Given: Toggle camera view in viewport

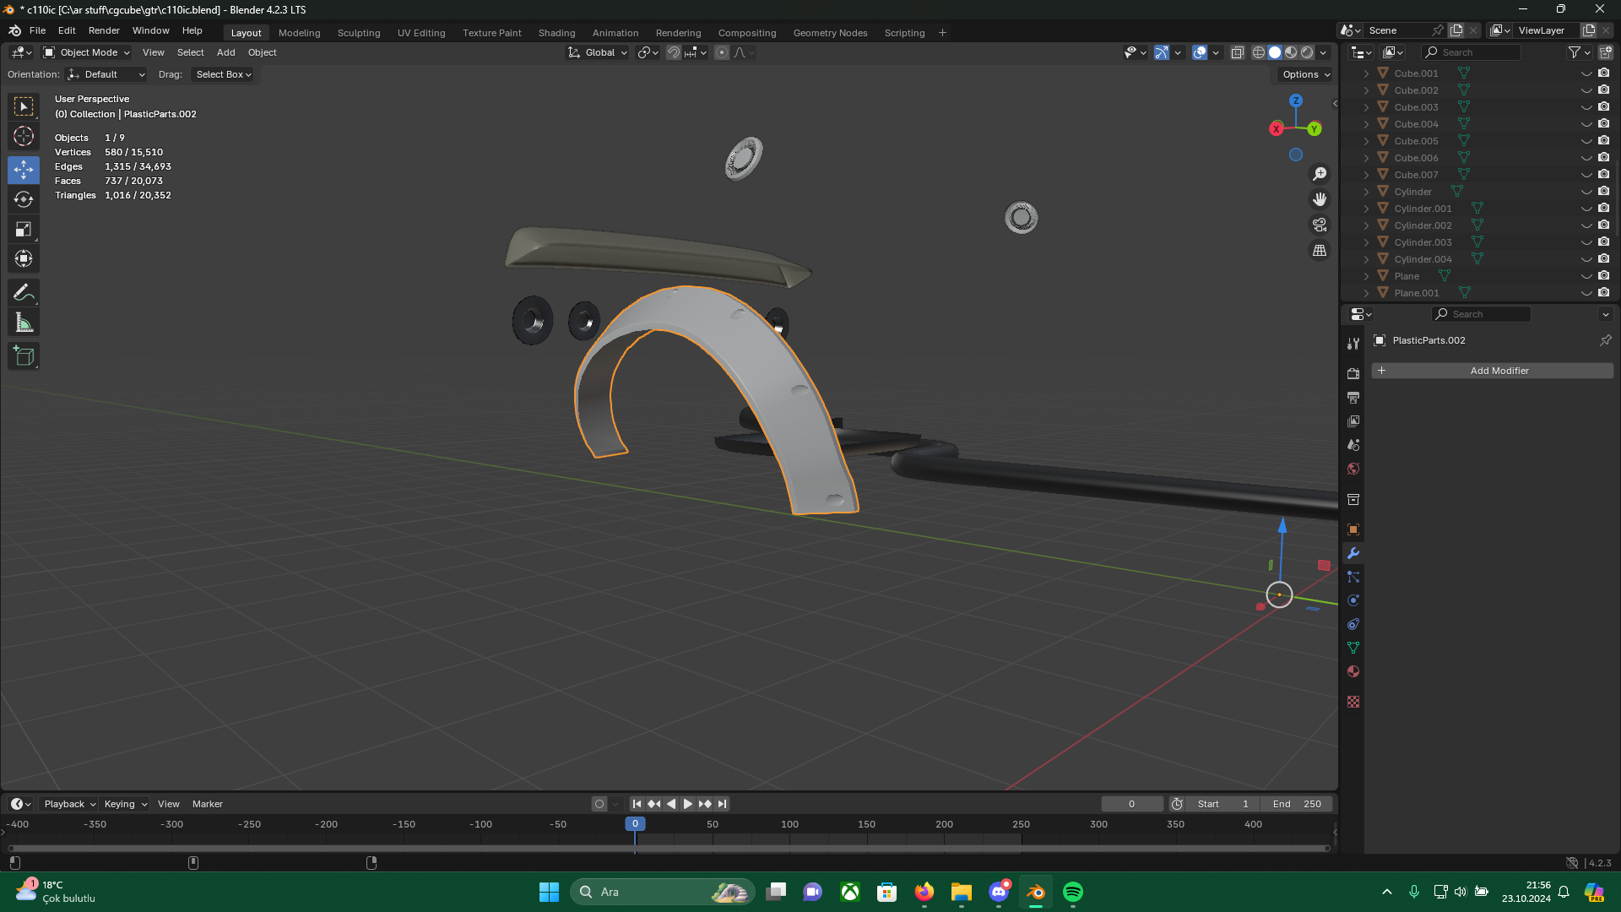Looking at the screenshot, I should 1319,225.
